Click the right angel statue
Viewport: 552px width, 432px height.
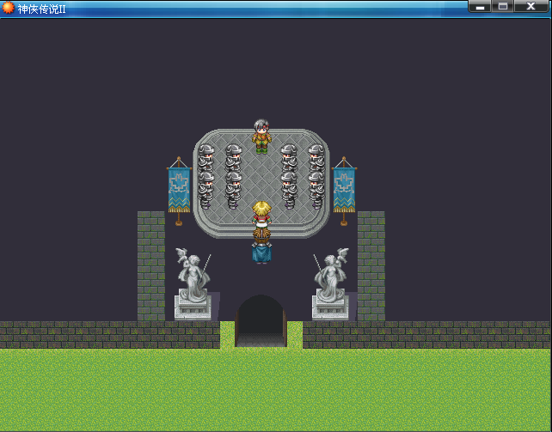coord(330,283)
